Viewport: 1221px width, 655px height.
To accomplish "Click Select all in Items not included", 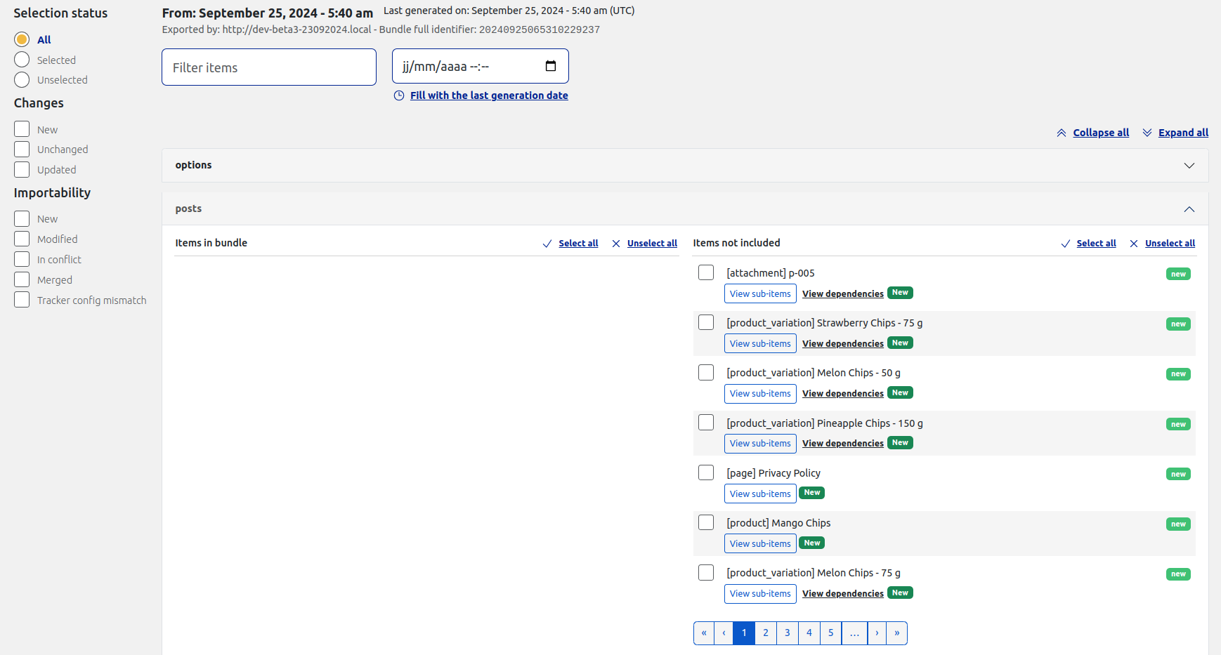I will click(1096, 244).
